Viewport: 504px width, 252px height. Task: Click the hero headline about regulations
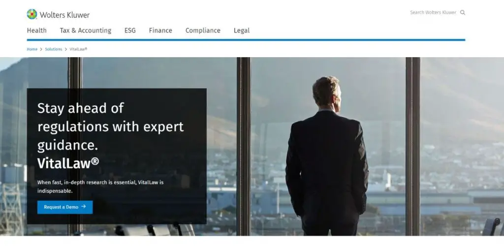click(110, 126)
